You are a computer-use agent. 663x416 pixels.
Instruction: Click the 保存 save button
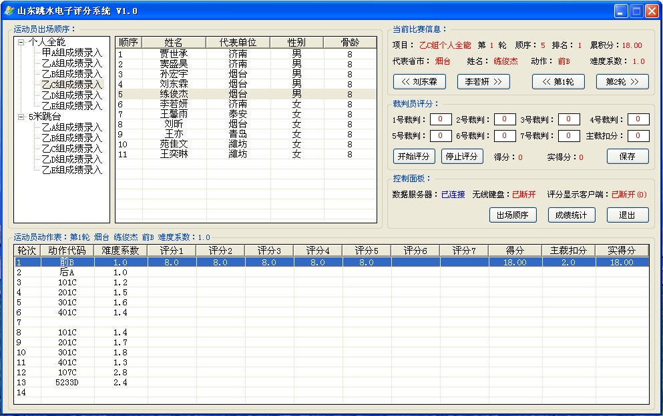(x=628, y=156)
